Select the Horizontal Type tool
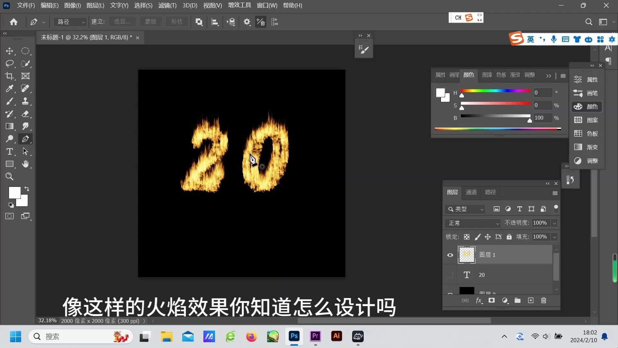Screen dimensions: 618x348 pyautogui.click(x=10, y=151)
